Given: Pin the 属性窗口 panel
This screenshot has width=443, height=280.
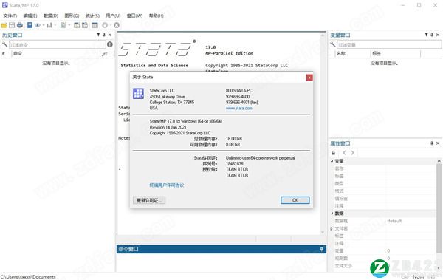Looking at the screenshot, I should [x=432, y=143].
